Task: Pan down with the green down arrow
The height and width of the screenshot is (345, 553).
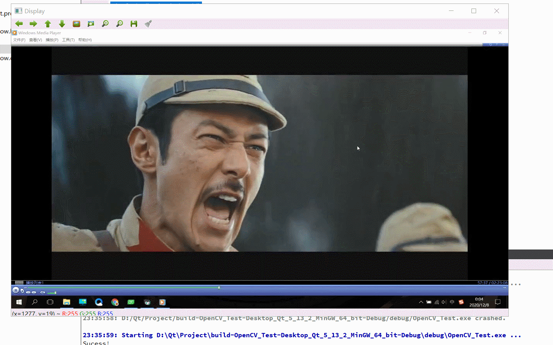Action: [62, 24]
